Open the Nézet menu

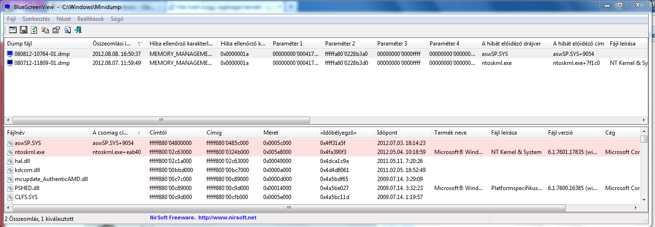click(64, 19)
